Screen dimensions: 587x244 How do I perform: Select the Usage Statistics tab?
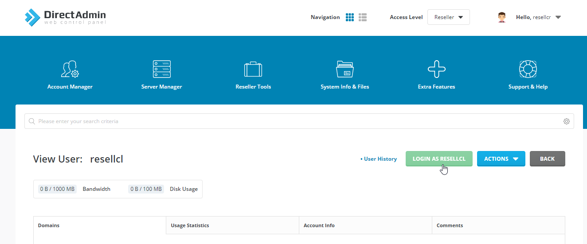coord(232,225)
